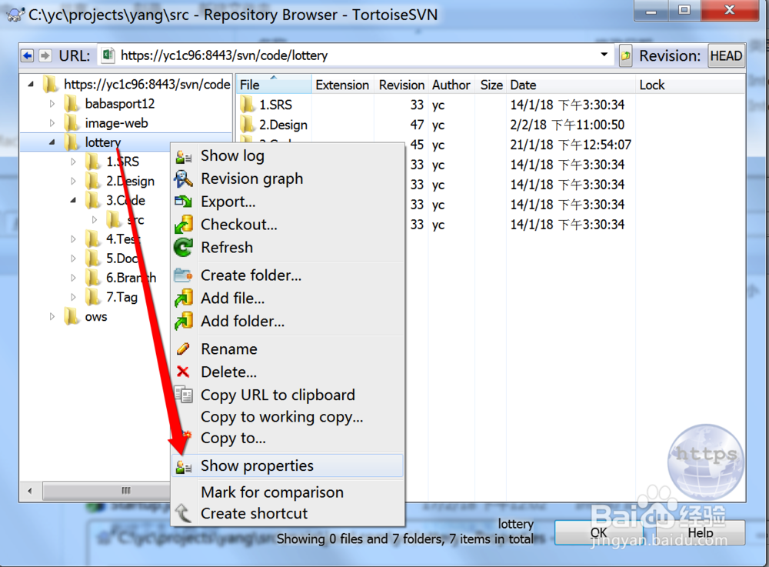Click the Show properties icon

click(184, 466)
